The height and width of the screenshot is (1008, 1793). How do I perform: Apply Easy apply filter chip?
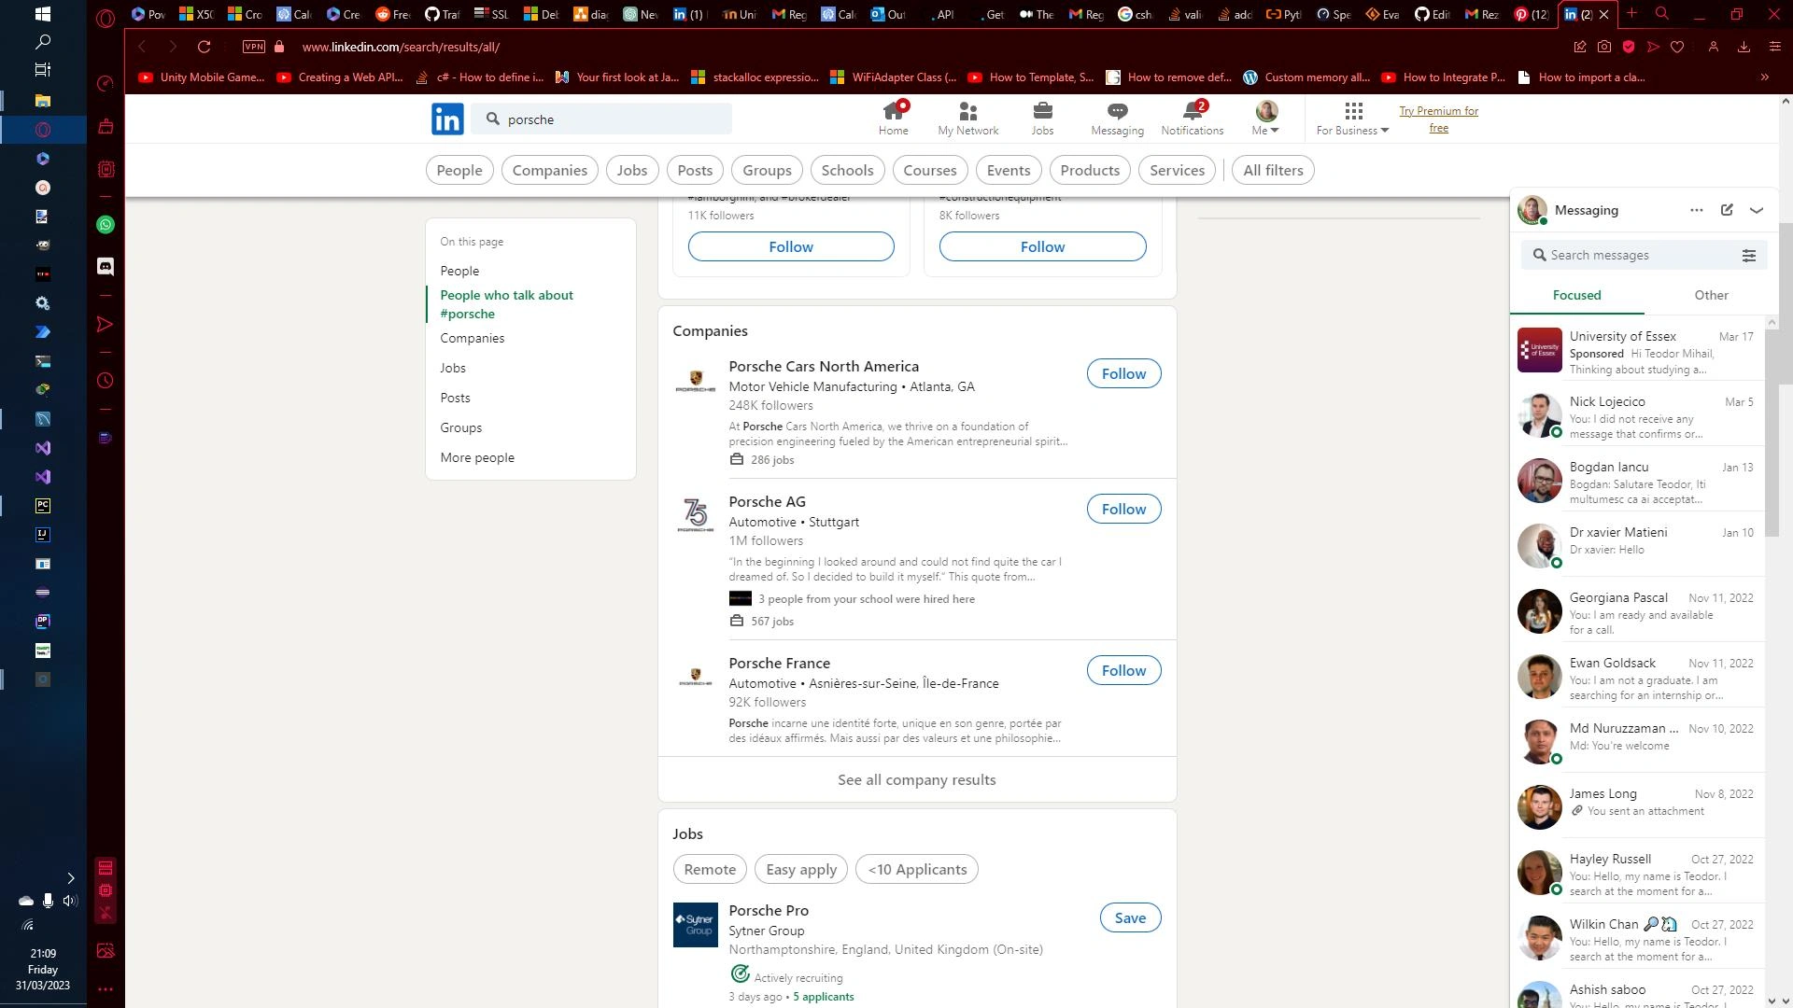point(801,869)
